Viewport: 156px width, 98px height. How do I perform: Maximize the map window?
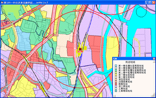coord(150,2)
